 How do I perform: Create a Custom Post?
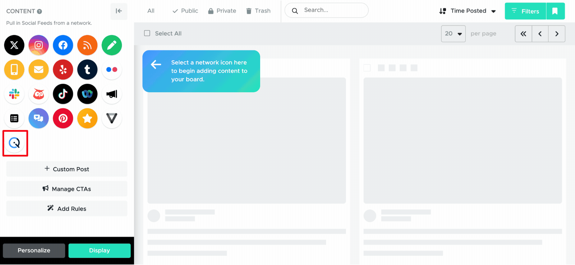67,169
